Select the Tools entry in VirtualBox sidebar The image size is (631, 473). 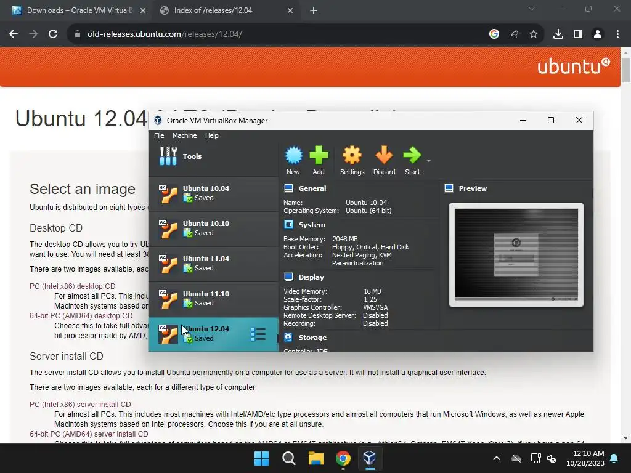pyautogui.click(x=213, y=156)
